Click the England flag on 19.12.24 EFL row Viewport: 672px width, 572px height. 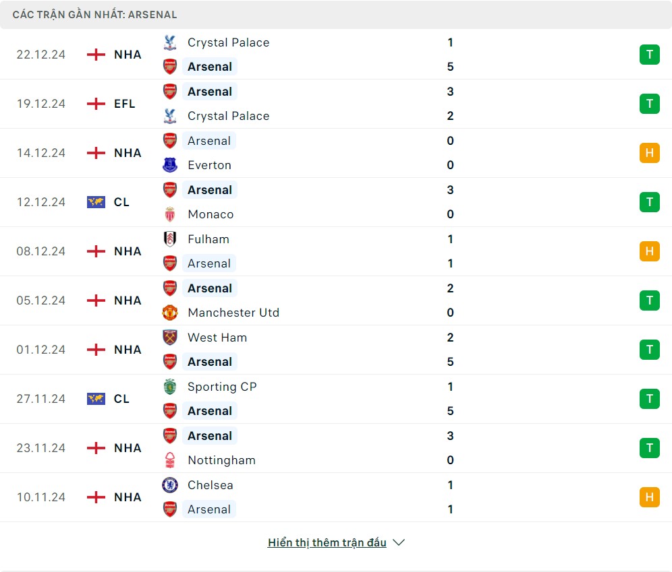tap(96, 104)
